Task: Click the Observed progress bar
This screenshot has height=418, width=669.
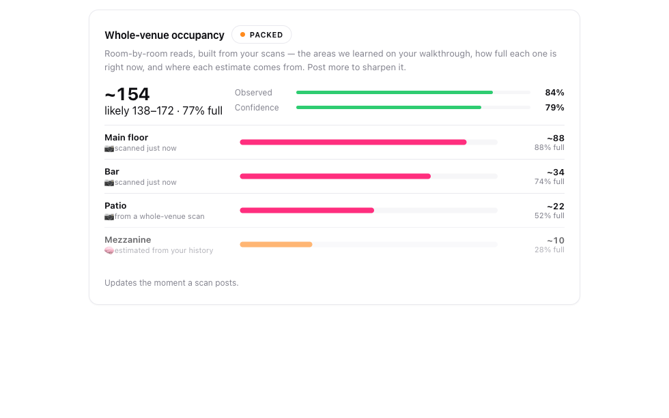Action: pyautogui.click(x=413, y=93)
